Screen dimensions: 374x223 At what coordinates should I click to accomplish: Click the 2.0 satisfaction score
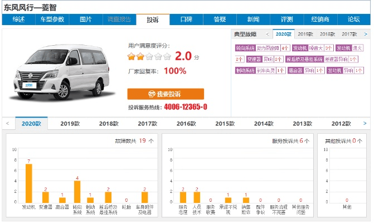[x=183, y=56]
